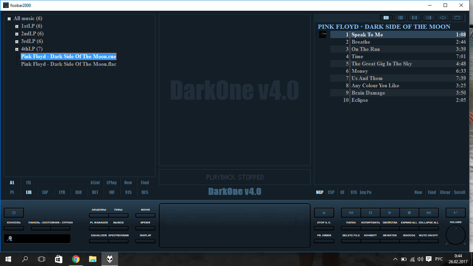Show hidden system tray icons
The height and width of the screenshot is (266, 473).
coord(395,259)
